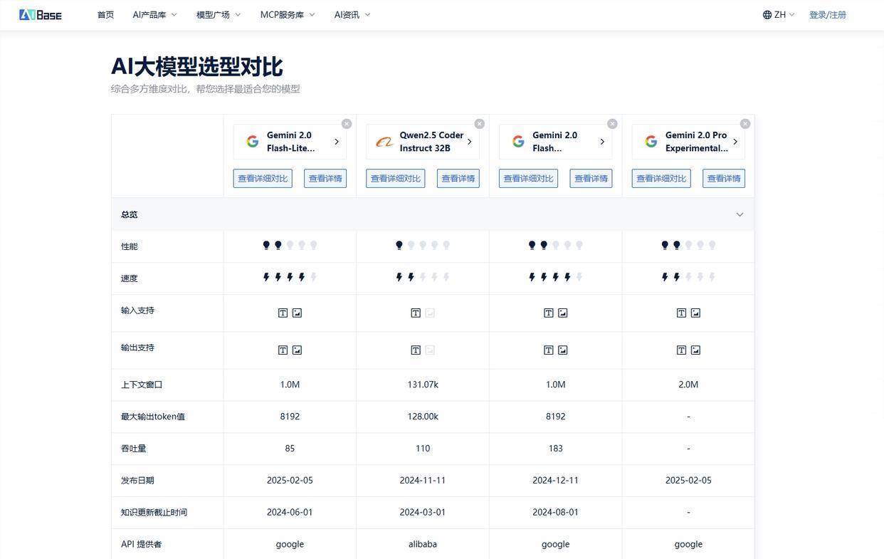
Task: Expand 模型广场 menu
Action: click(219, 15)
